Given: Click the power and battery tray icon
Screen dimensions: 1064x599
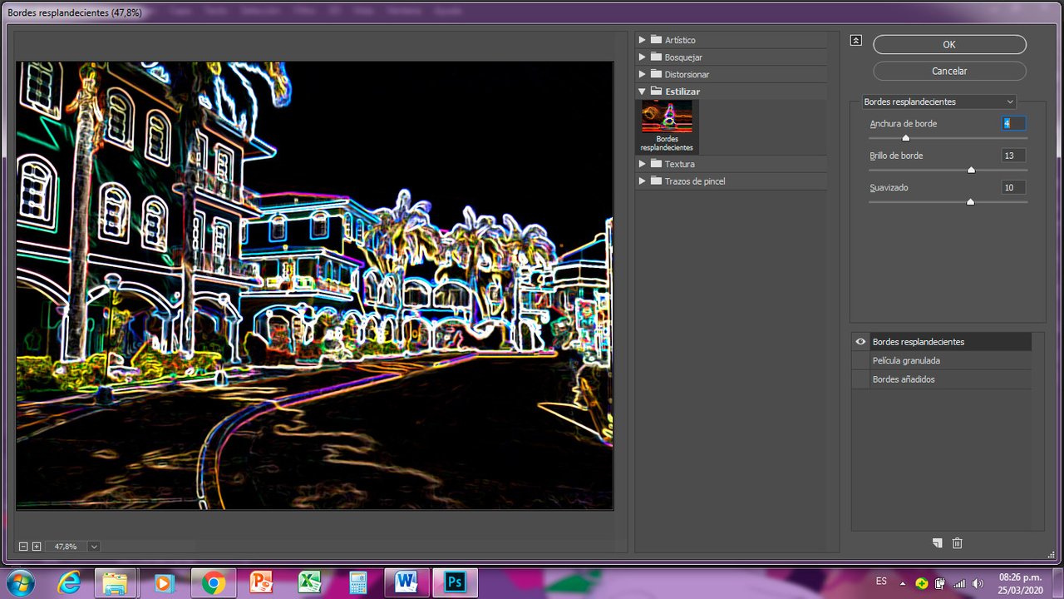Looking at the screenshot, I should click(940, 583).
